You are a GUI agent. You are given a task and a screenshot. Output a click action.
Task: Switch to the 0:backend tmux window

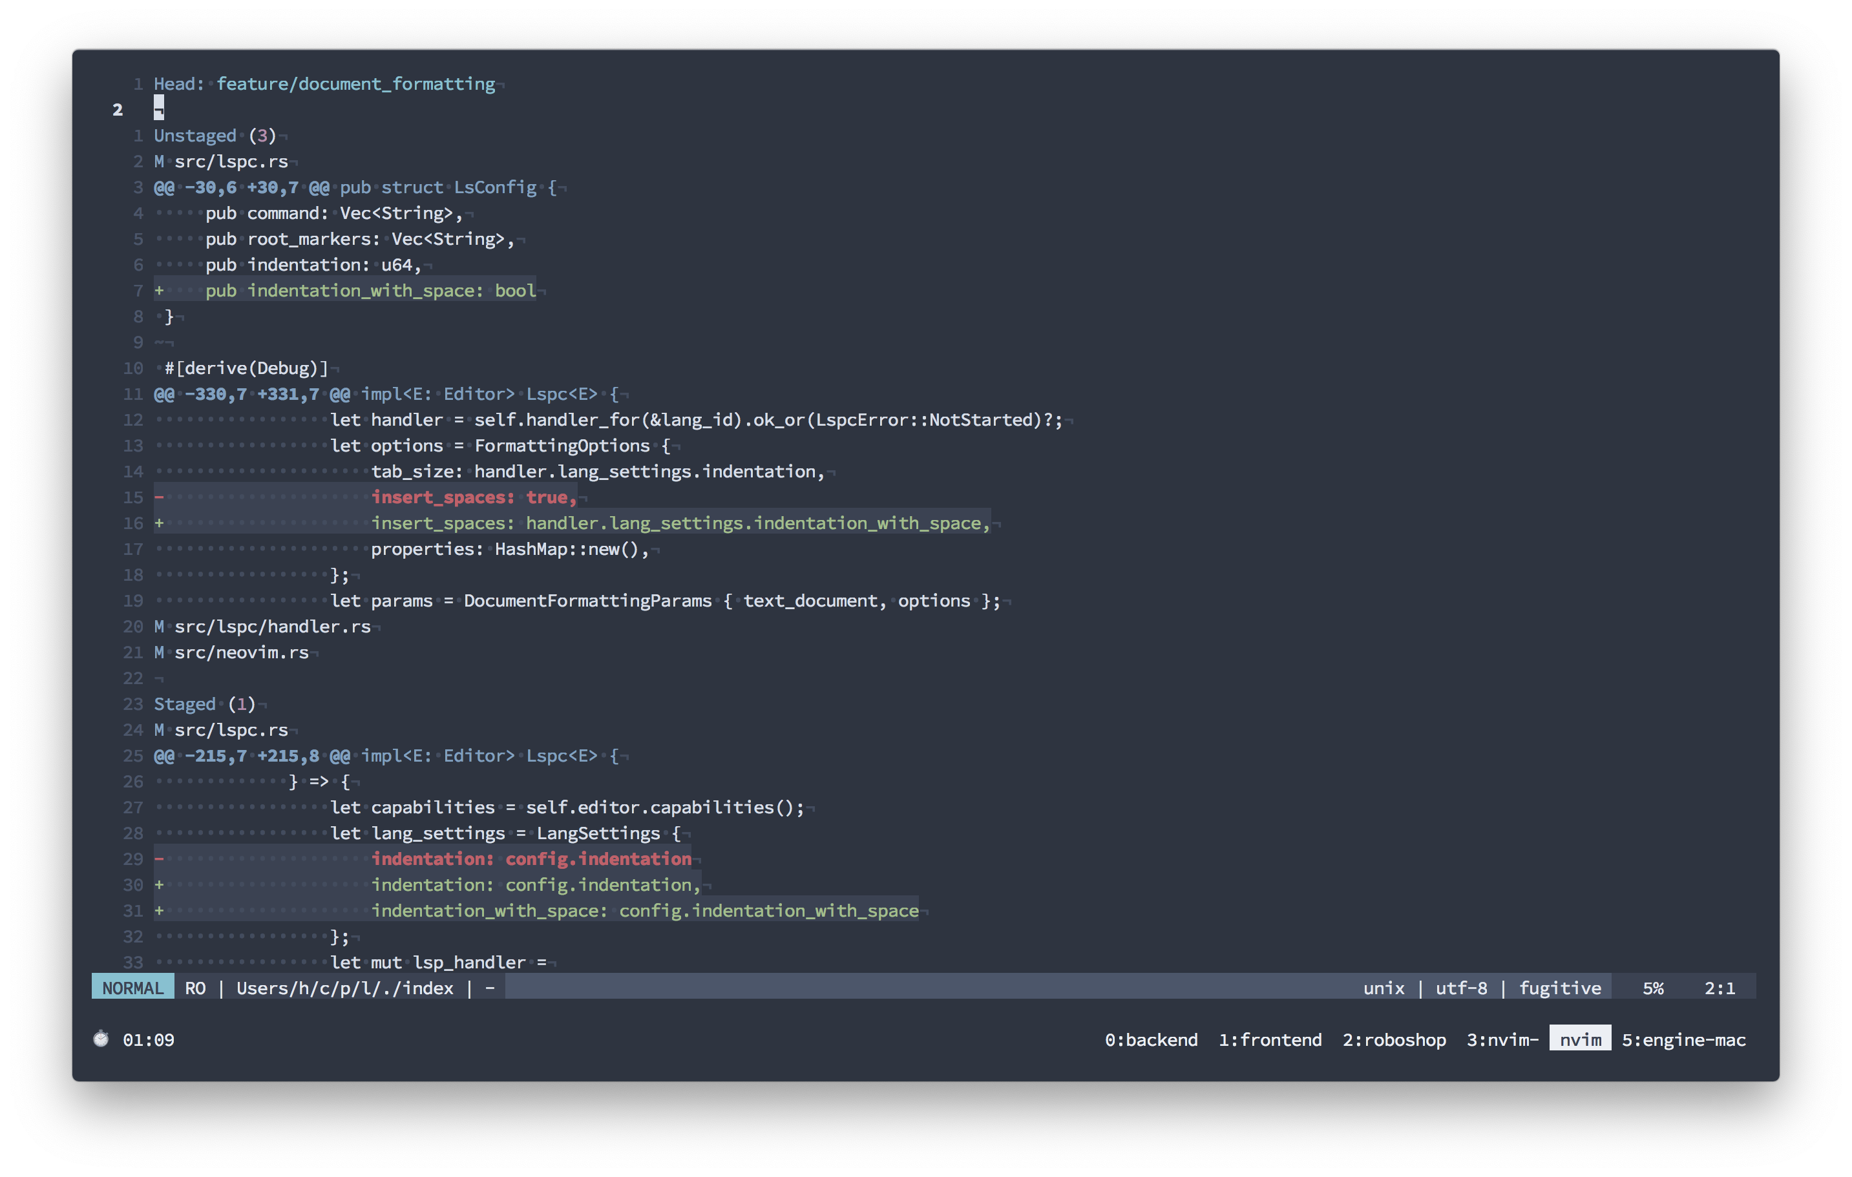1152,1039
